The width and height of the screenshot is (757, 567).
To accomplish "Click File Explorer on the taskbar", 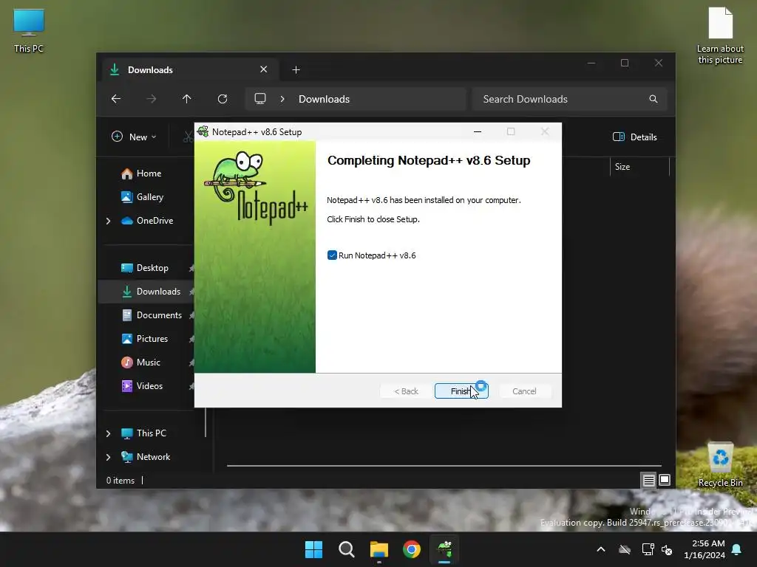I will pyautogui.click(x=379, y=549).
